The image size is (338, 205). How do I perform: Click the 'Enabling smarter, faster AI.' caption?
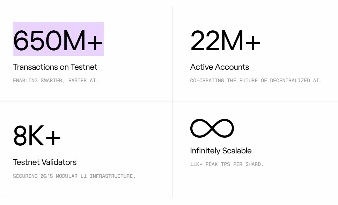coord(56,81)
